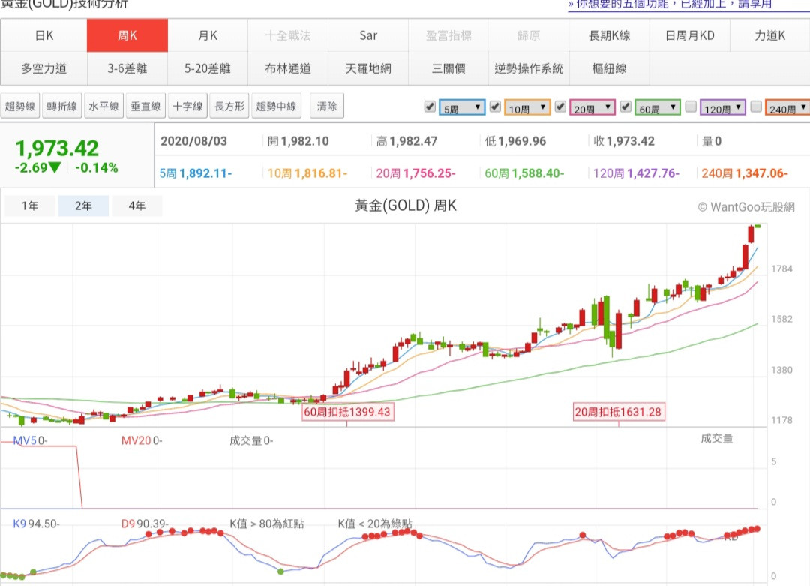Choose the 長方形 rectangle tool

229,107
